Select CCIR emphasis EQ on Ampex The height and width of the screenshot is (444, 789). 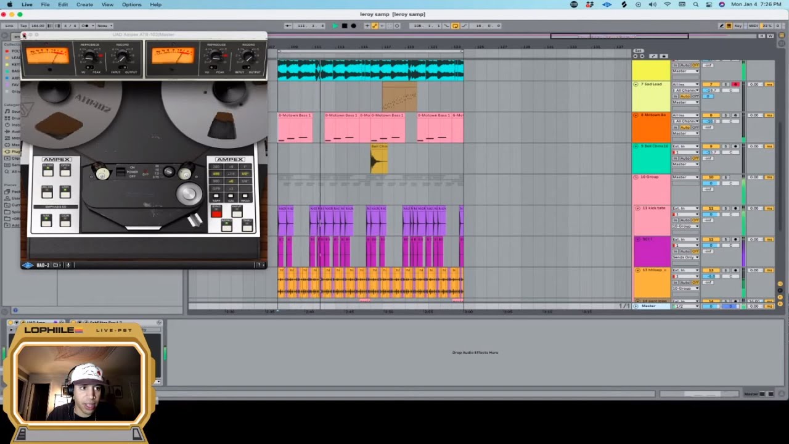[x=65, y=220]
